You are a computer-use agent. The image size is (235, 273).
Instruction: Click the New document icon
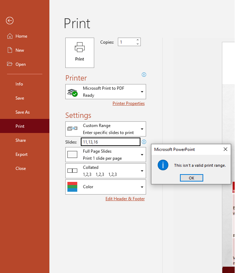point(10,50)
